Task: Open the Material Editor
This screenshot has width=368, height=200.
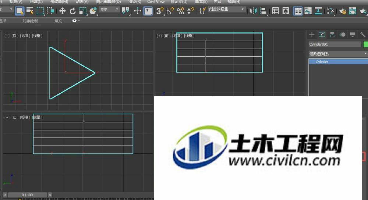Action: pyautogui.click(x=330, y=11)
